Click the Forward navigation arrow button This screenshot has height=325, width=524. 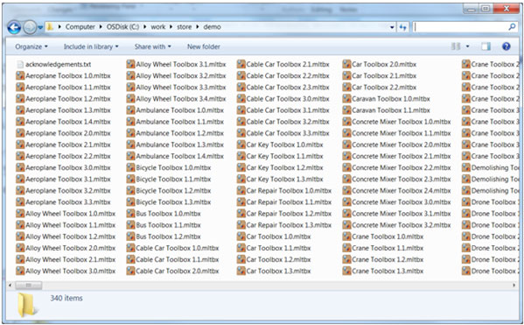click(30, 27)
